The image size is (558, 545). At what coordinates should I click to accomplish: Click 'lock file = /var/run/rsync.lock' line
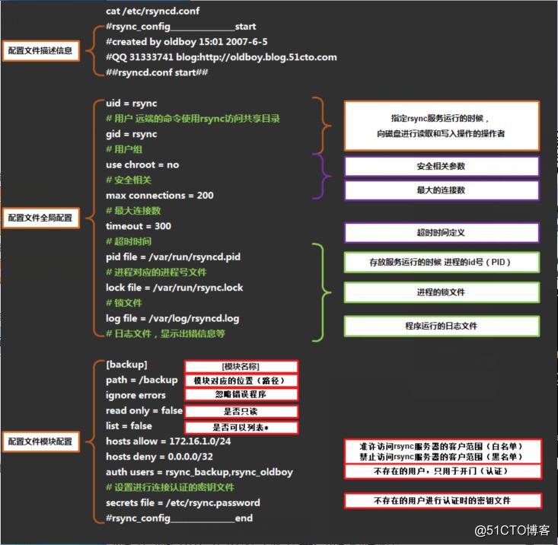click(x=174, y=288)
